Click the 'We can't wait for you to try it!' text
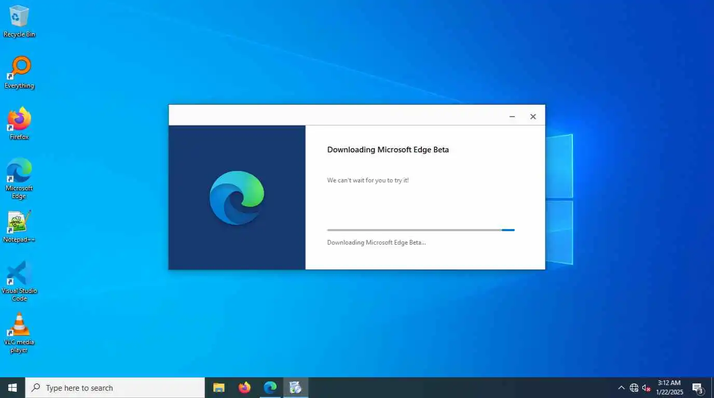 (368, 180)
